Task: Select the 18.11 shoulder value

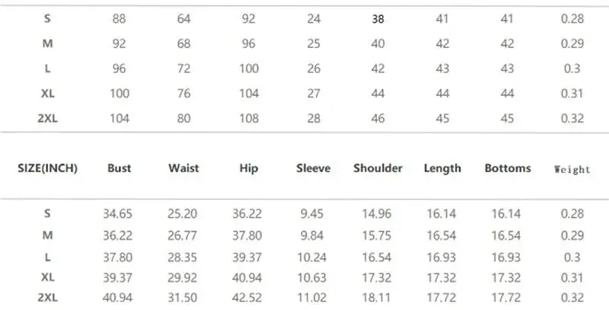Action: tap(376, 298)
